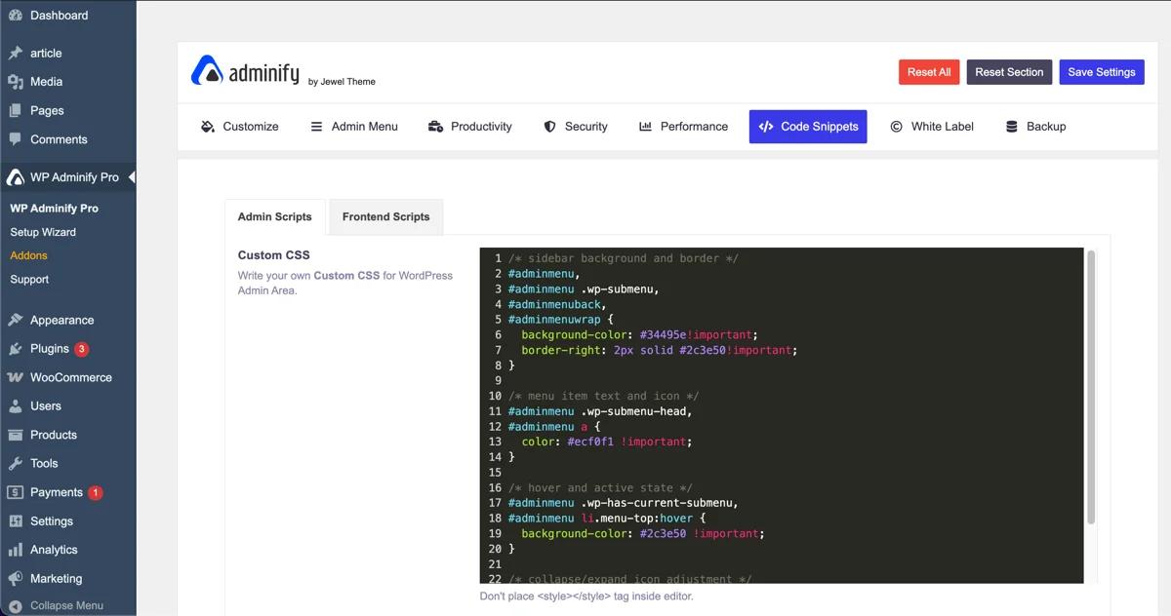The height and width of the screenshot is (616, 1171).
Task: Click the Payments notification badge 1
Action: pyautogui.click(x=96, y=492)
